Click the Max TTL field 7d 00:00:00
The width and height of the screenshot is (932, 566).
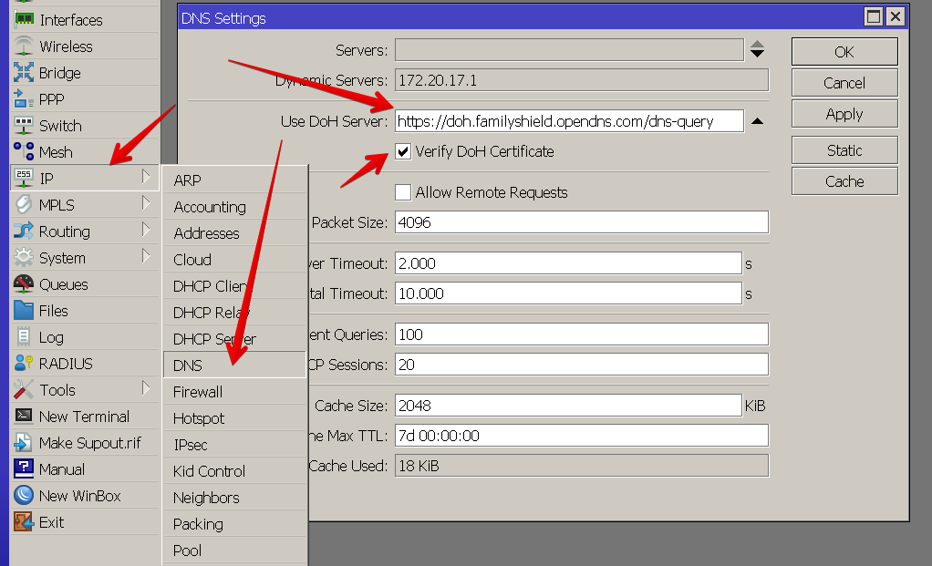582,436
